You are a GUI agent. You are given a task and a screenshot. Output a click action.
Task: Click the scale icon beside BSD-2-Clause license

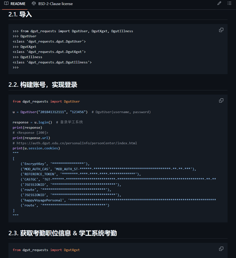tap(33, 4)
